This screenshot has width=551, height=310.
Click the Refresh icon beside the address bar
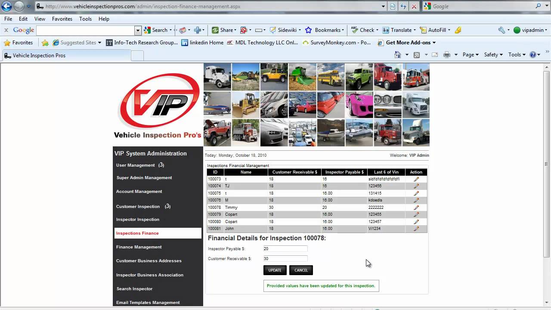[403, 6]
